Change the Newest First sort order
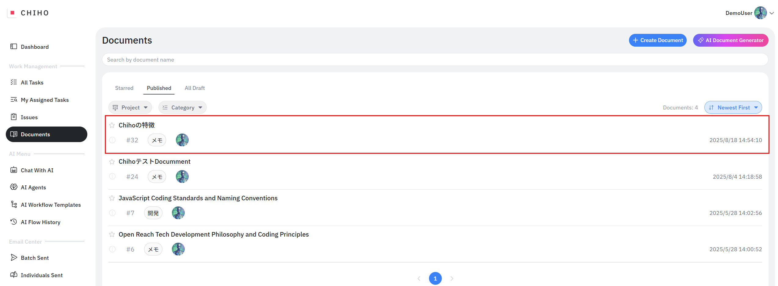Viewport: 778px width, 286px height. point(733,108)
